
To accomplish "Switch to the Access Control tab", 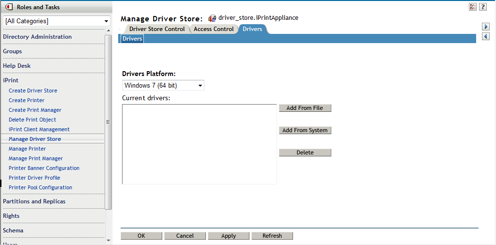I will tap(214, 29).
